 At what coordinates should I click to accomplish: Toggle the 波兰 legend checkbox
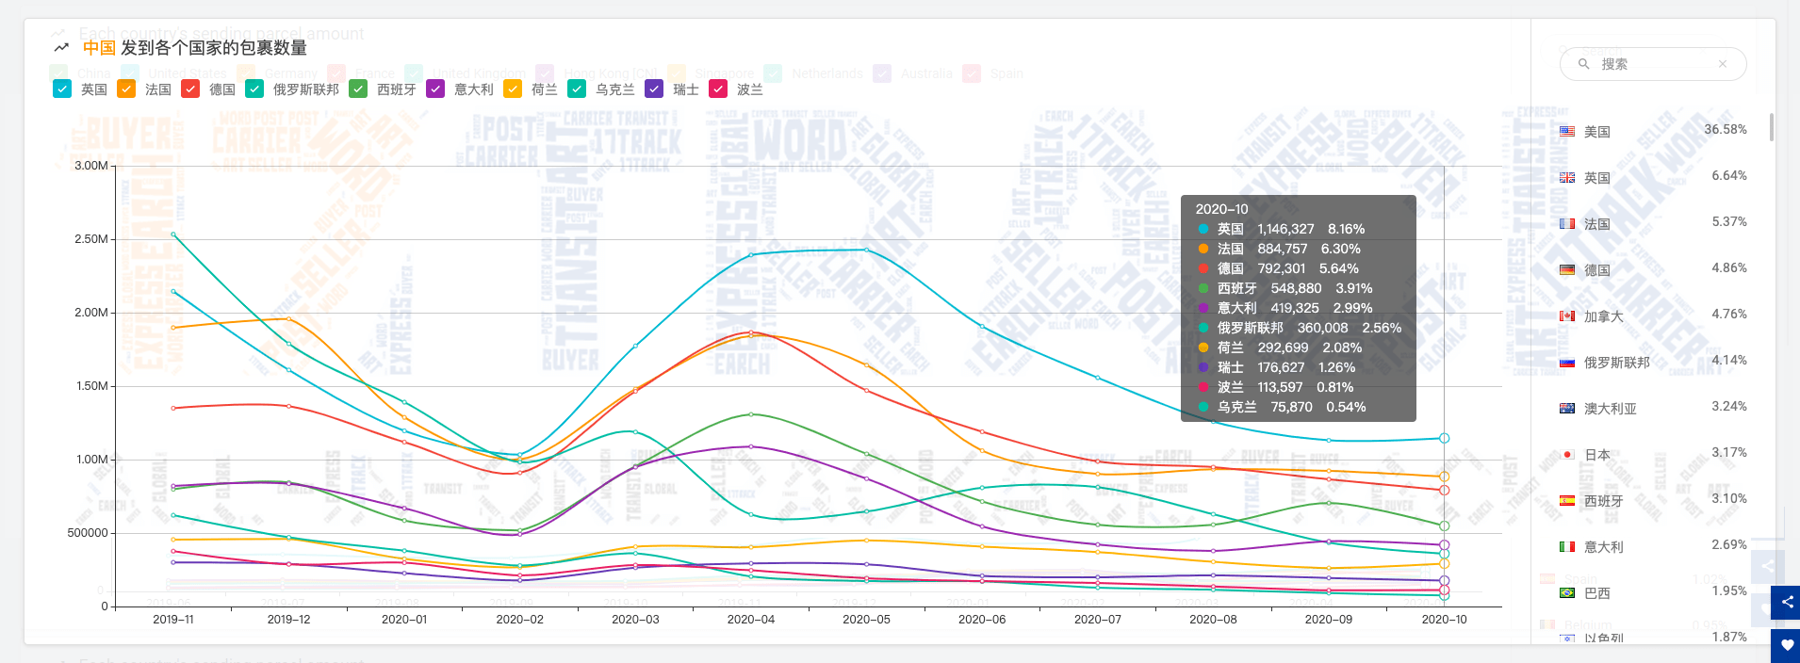pos(718,89)
